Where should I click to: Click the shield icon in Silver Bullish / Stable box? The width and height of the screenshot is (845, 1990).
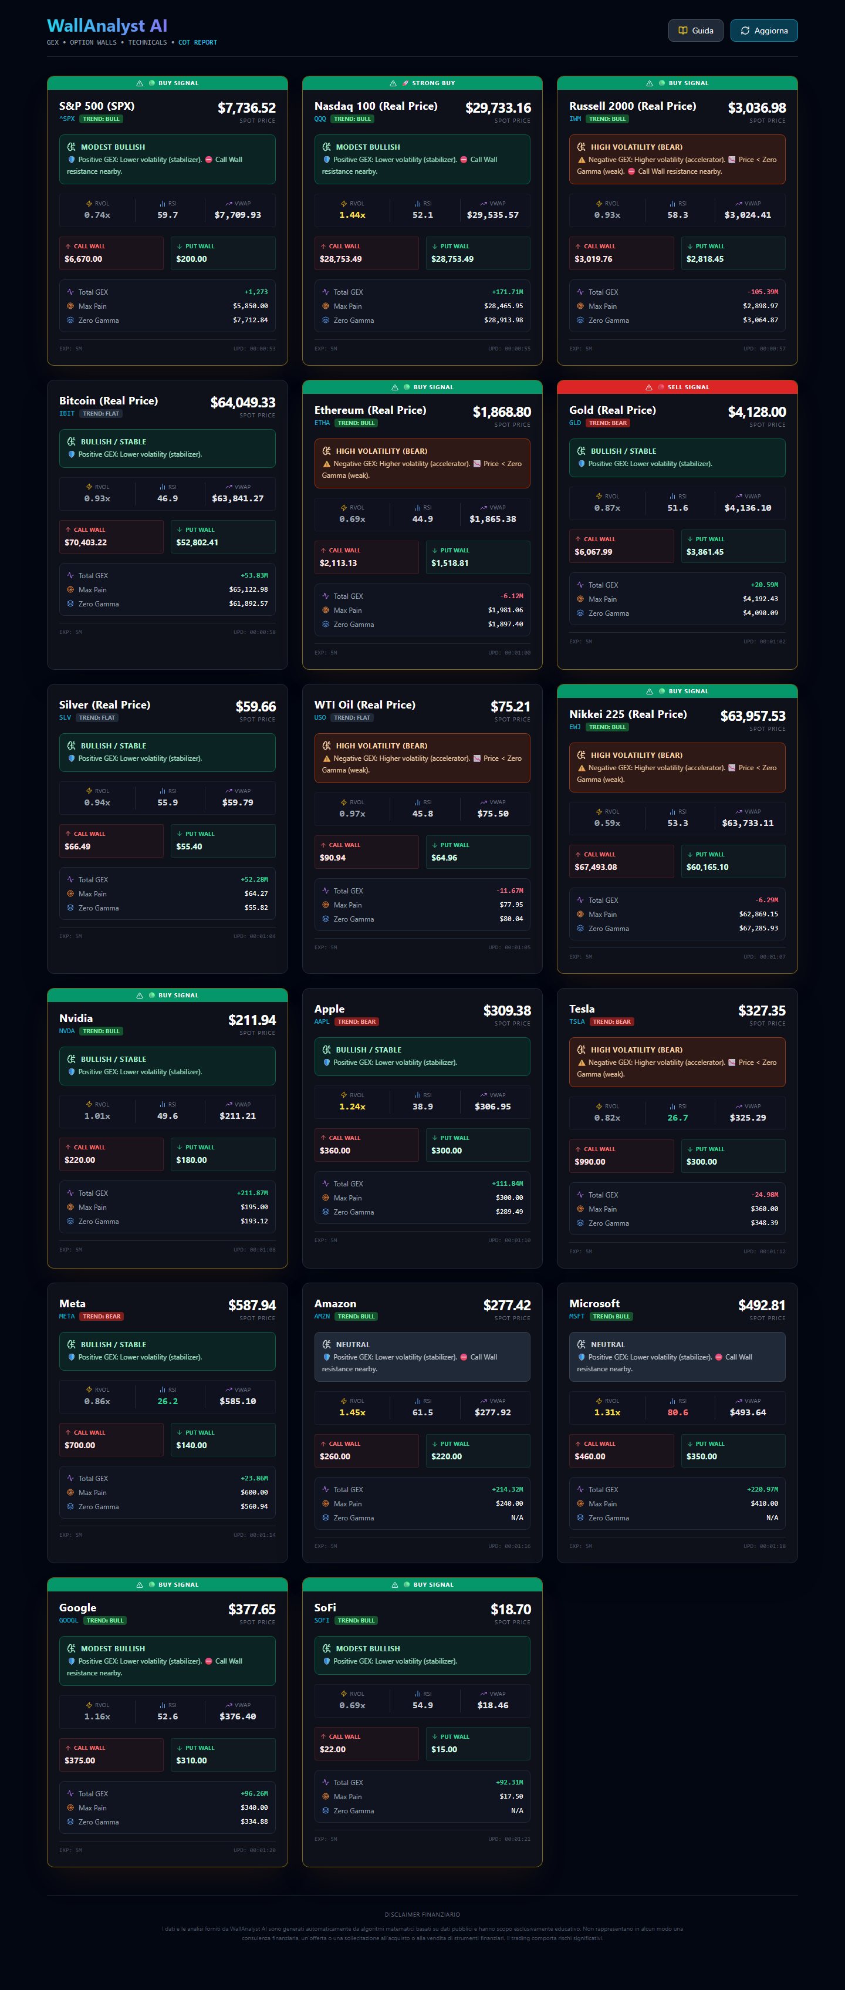(x=72, y=758)
